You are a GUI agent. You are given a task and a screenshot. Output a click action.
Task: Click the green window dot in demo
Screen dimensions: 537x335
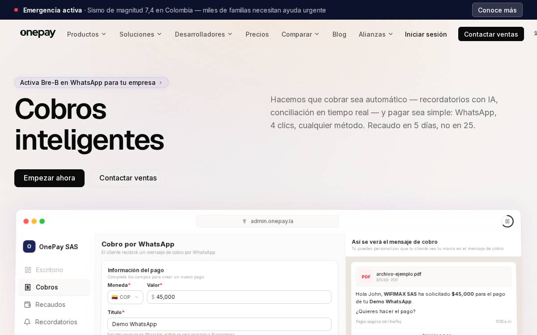(x=42, y=221)
